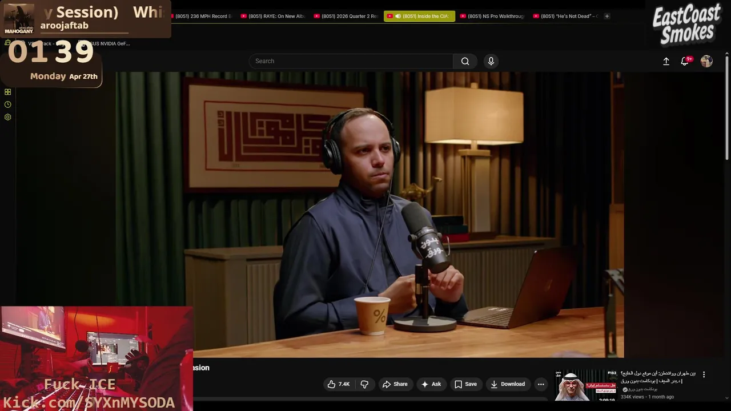
Task: Dislike the video with thumbs down
Action: (x=364, y=384)
